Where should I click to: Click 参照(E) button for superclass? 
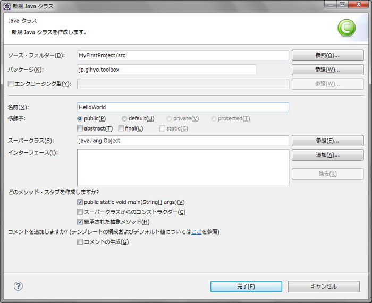(328, 141)
